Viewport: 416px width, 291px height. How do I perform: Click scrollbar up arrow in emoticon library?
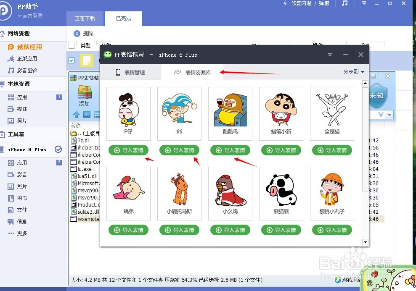pyautogui.click(x=366, y=83)
